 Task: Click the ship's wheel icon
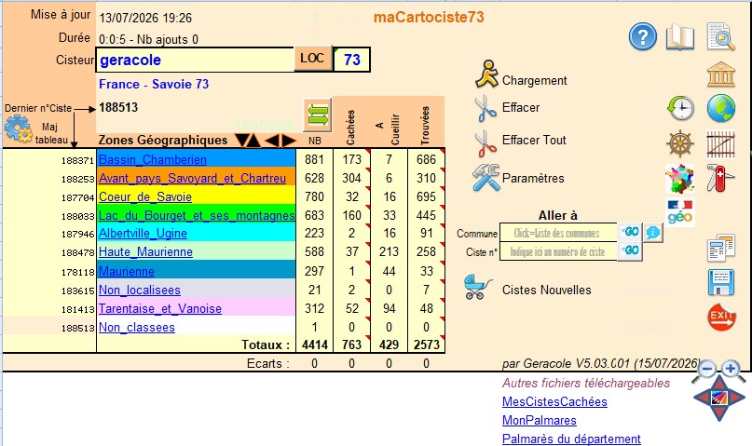(680, 142)
